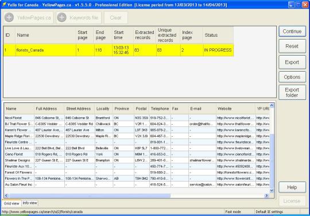This screenshot has height=216, width=310.
Task: Click the Start page column header
Action: click(85, 35)
